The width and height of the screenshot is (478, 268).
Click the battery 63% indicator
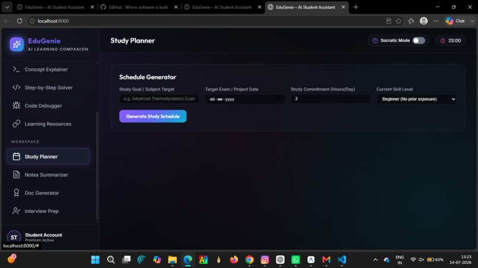click(x=435, y=260)
